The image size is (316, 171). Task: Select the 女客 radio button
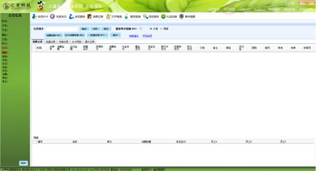151,29
